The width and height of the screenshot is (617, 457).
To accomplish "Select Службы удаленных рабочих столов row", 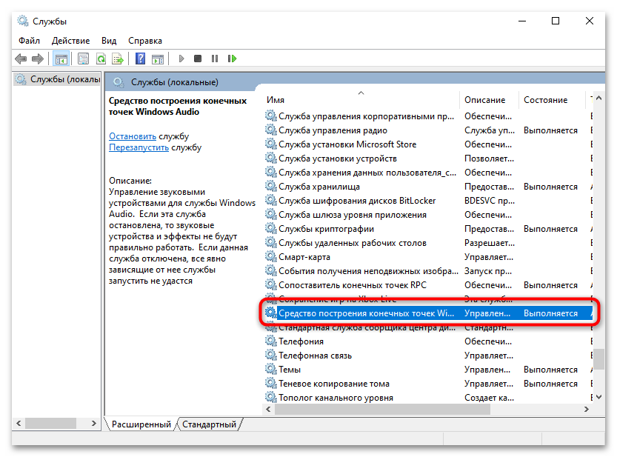I will (428, 243).
